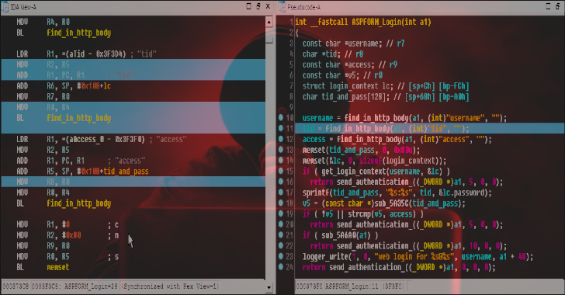The width and height of the screenshot is (565, 295).
Task: Toggle breakpoint dot on pseudocode line 15
Action: click(x=281, y=171)
